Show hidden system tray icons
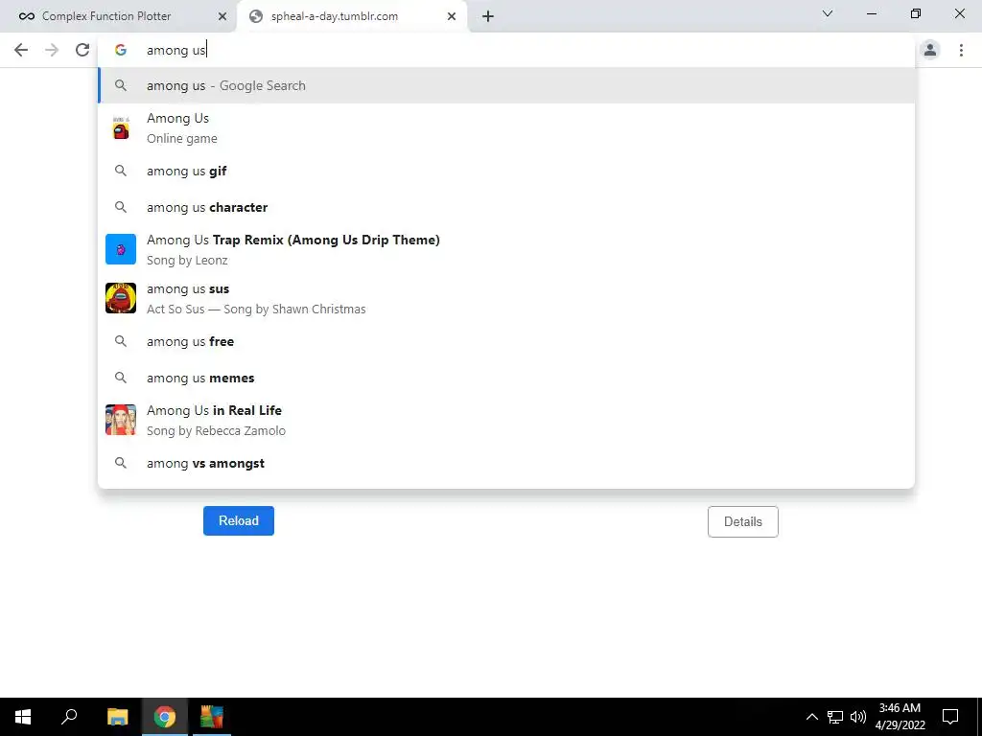The image size is (982, 736). [811, 717]
